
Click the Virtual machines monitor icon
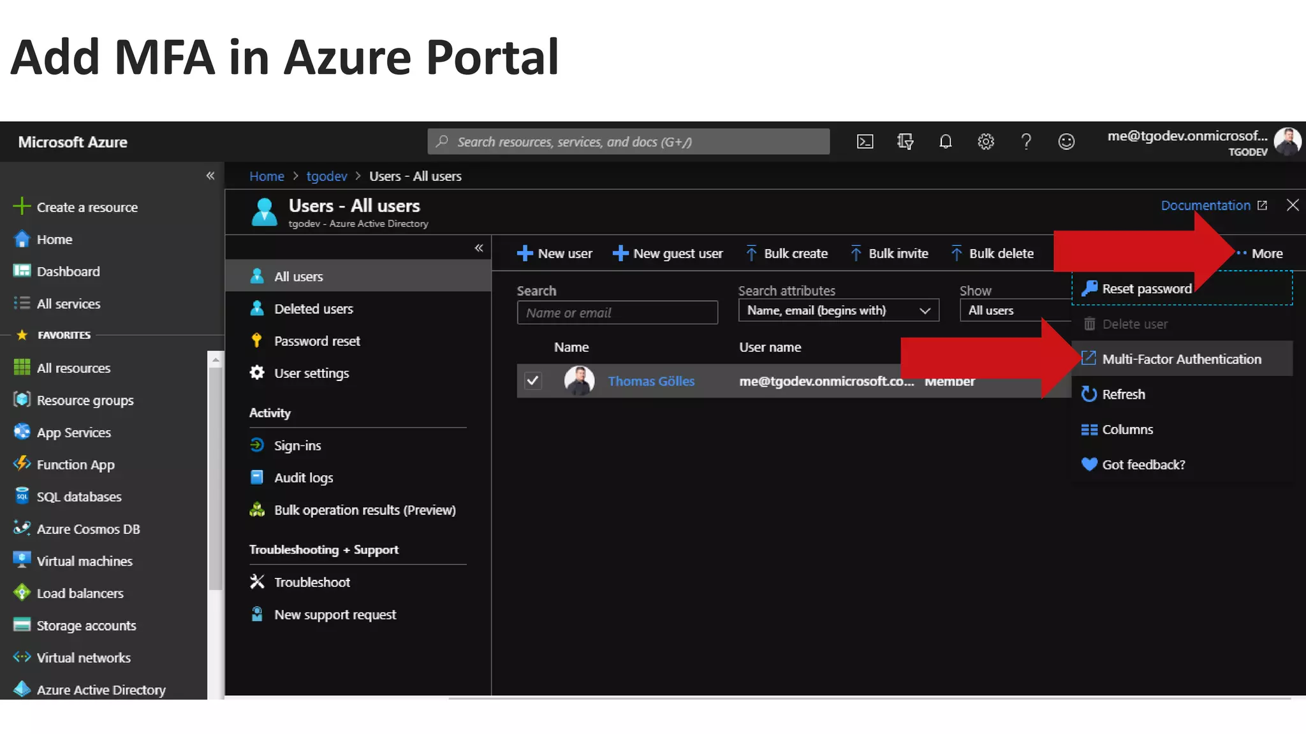point(22,560)
